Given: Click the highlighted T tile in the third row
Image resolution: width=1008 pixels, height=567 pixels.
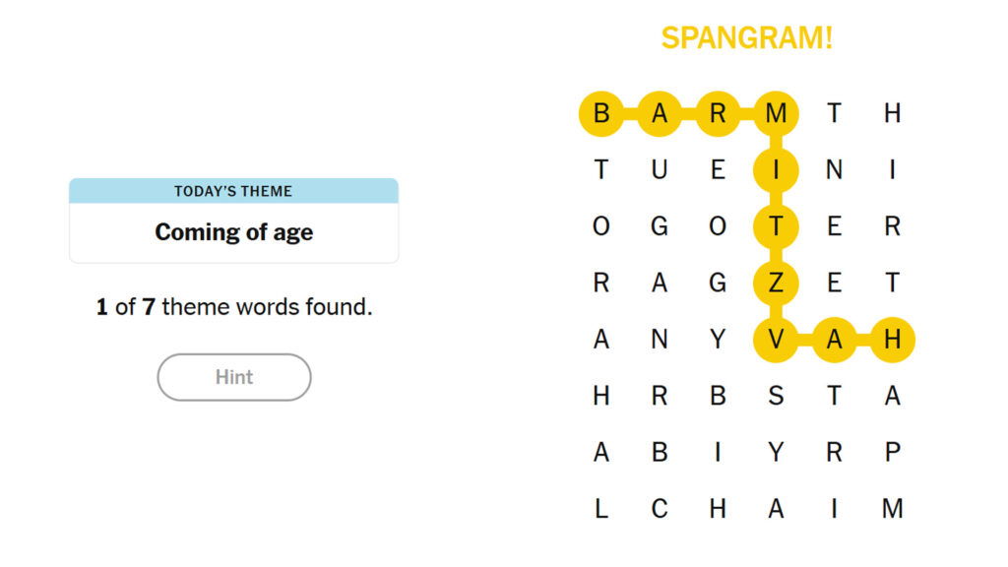Looking at the screenshot, I should (776, 226).
